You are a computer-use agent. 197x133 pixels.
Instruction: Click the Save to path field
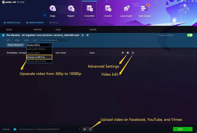pyautogui.click(x=46, y=129)
